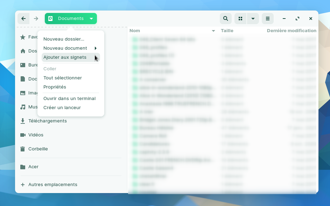This screenshot has height=206, width=330.
Task: Click the forward navigation arrow
Action: tap(36, 19)
